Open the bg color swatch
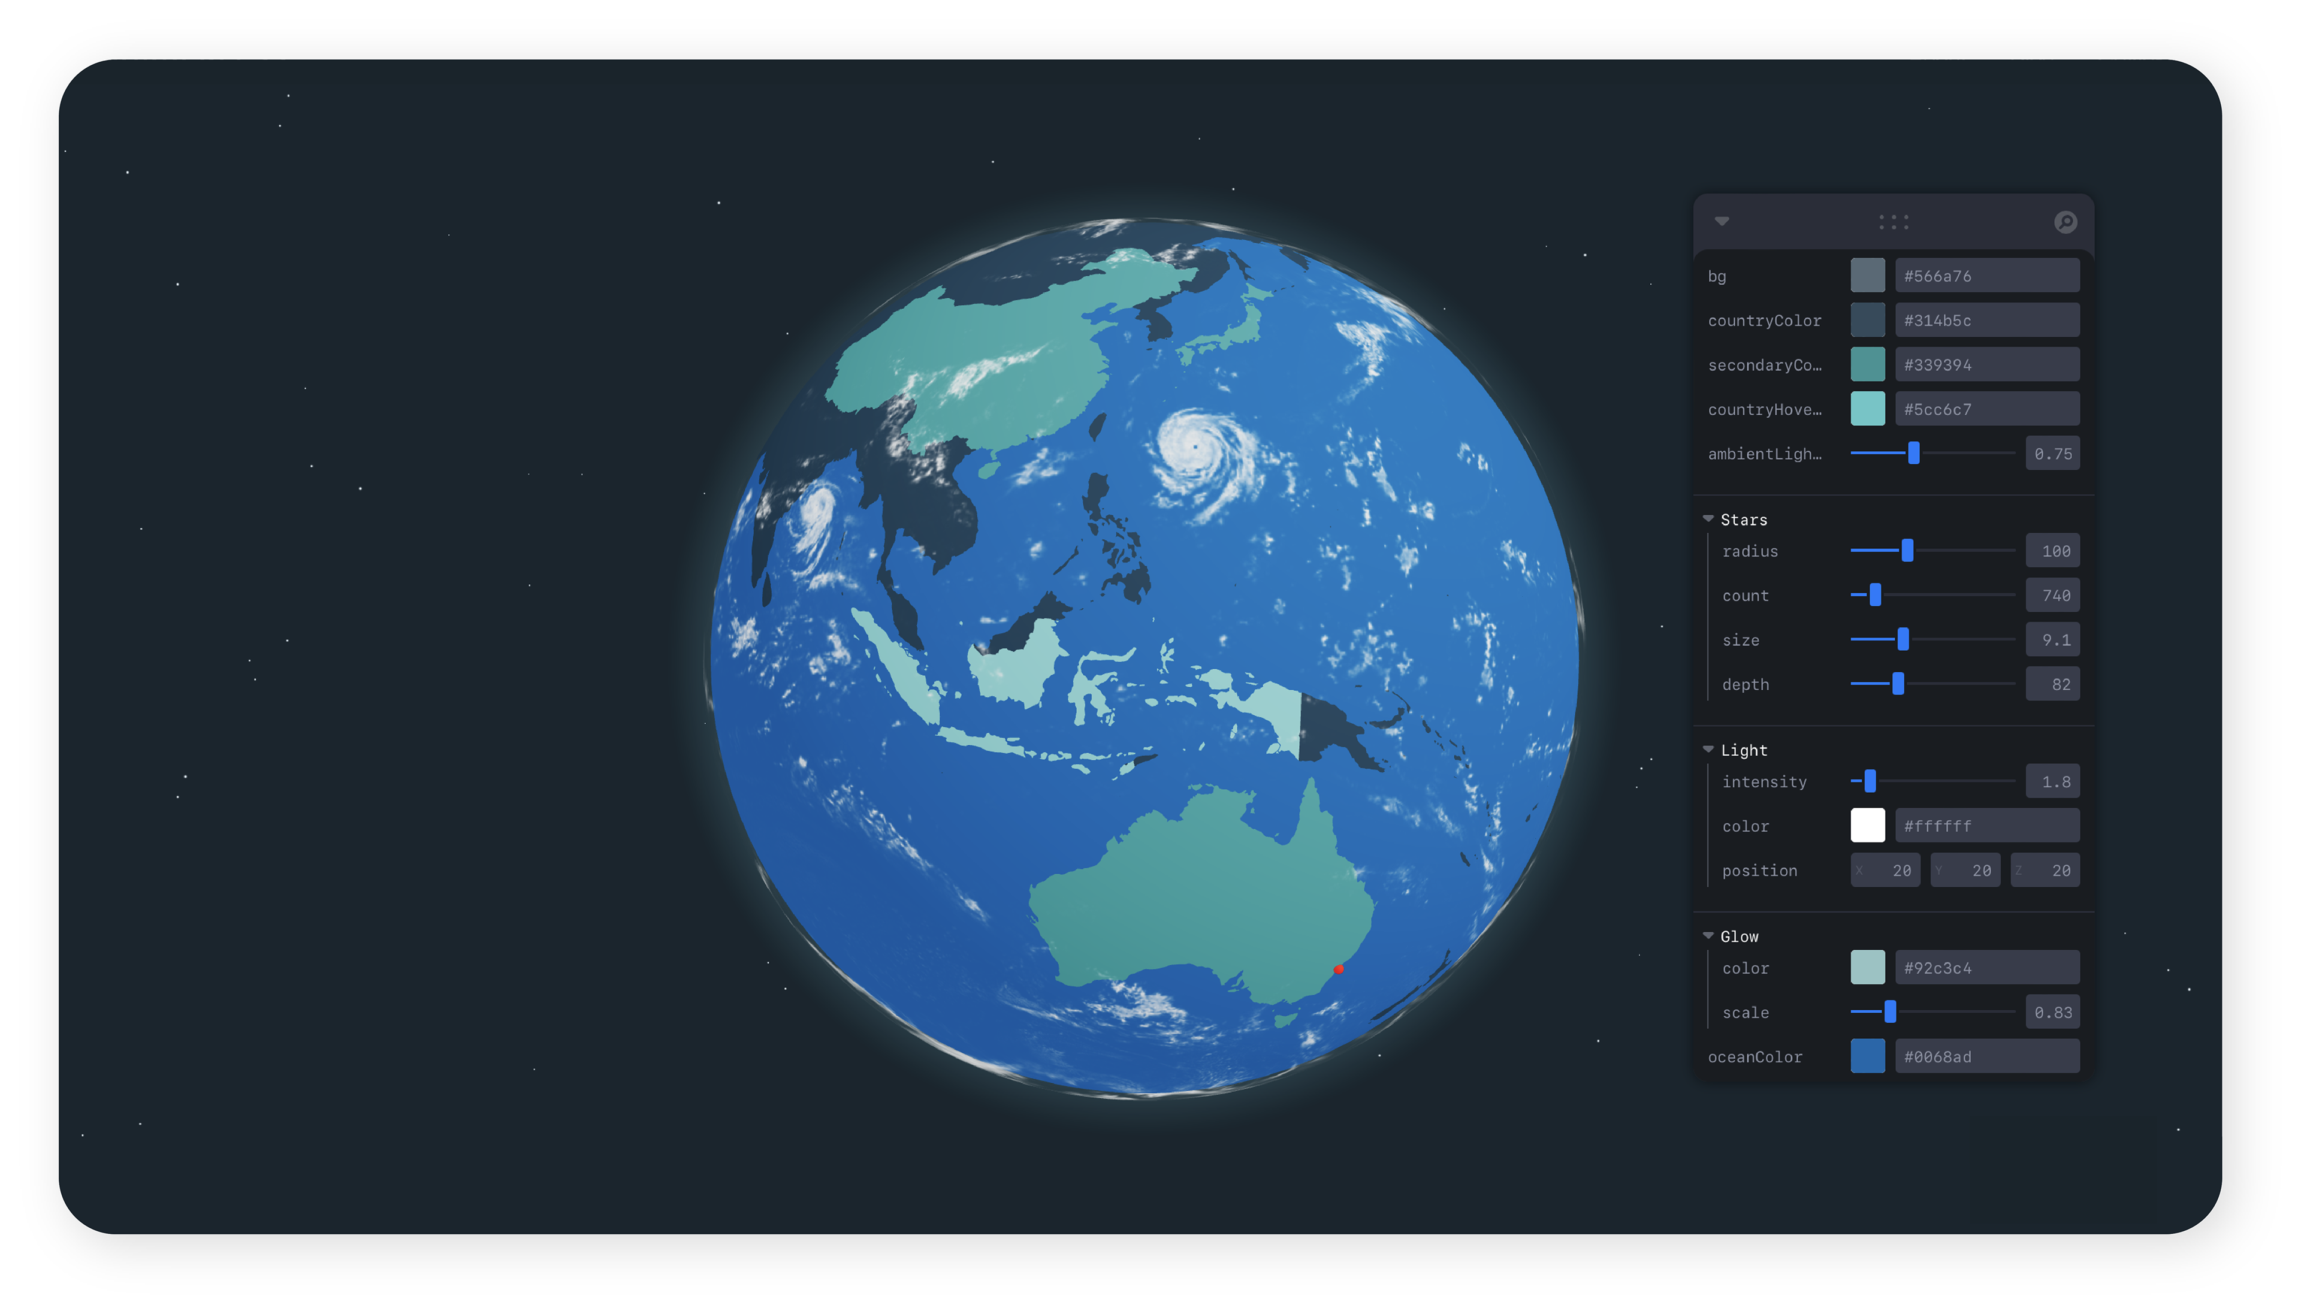Image resolution: width=2301 pixels, height=1314 pixels. pos(1867,275)
